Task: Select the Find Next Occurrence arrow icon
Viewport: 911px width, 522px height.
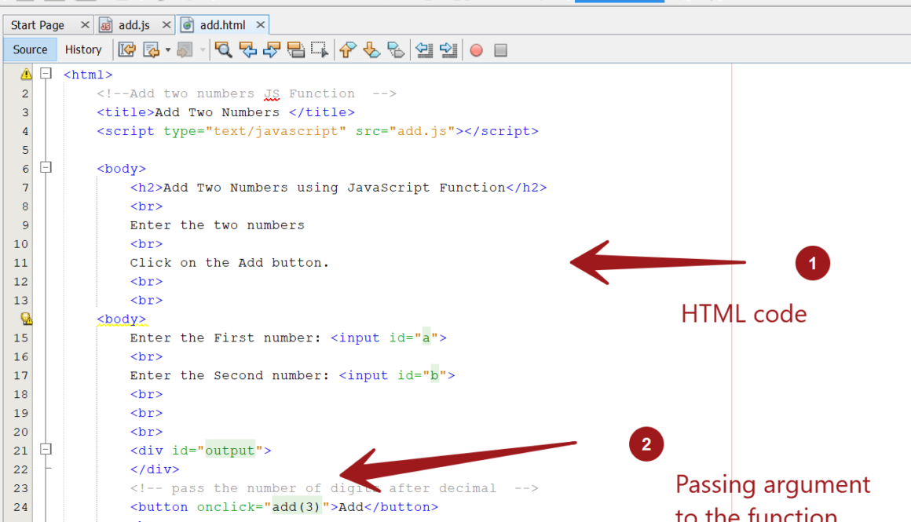Action: tap(271, 49)
